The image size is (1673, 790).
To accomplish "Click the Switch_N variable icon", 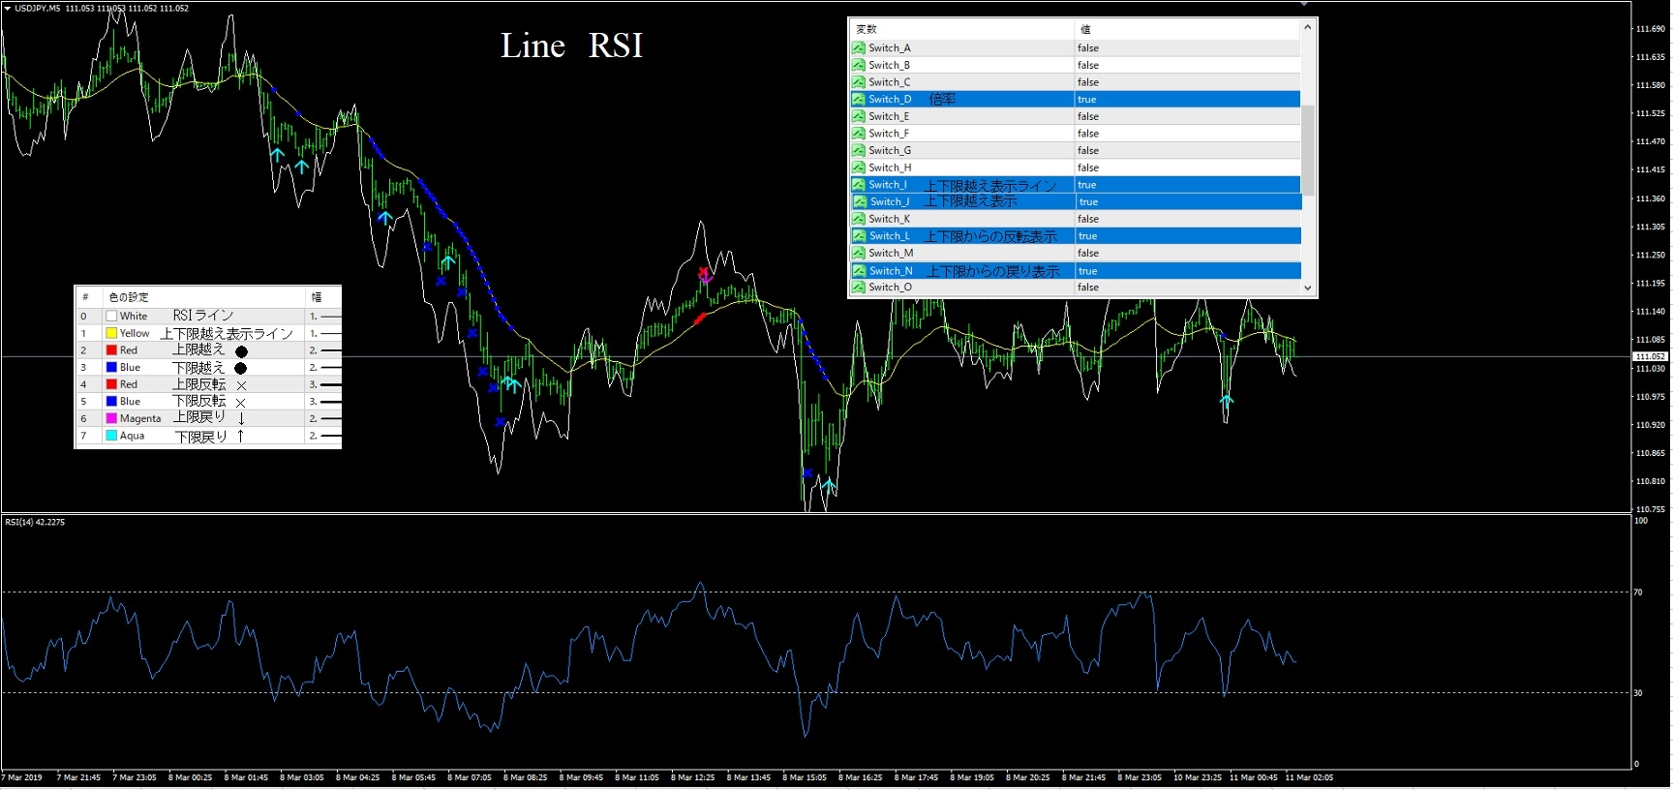I will tap(860, 271).
